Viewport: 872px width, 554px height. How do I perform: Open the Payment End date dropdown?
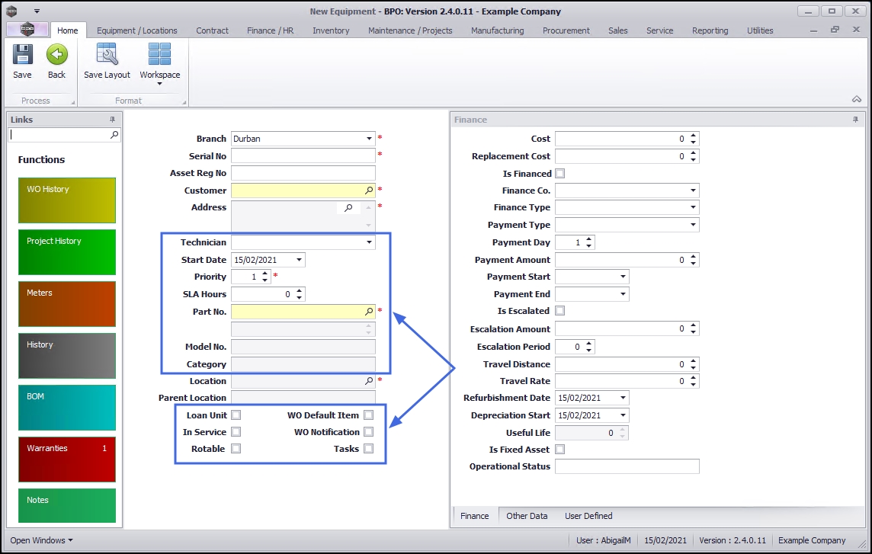tap(623, 293)
